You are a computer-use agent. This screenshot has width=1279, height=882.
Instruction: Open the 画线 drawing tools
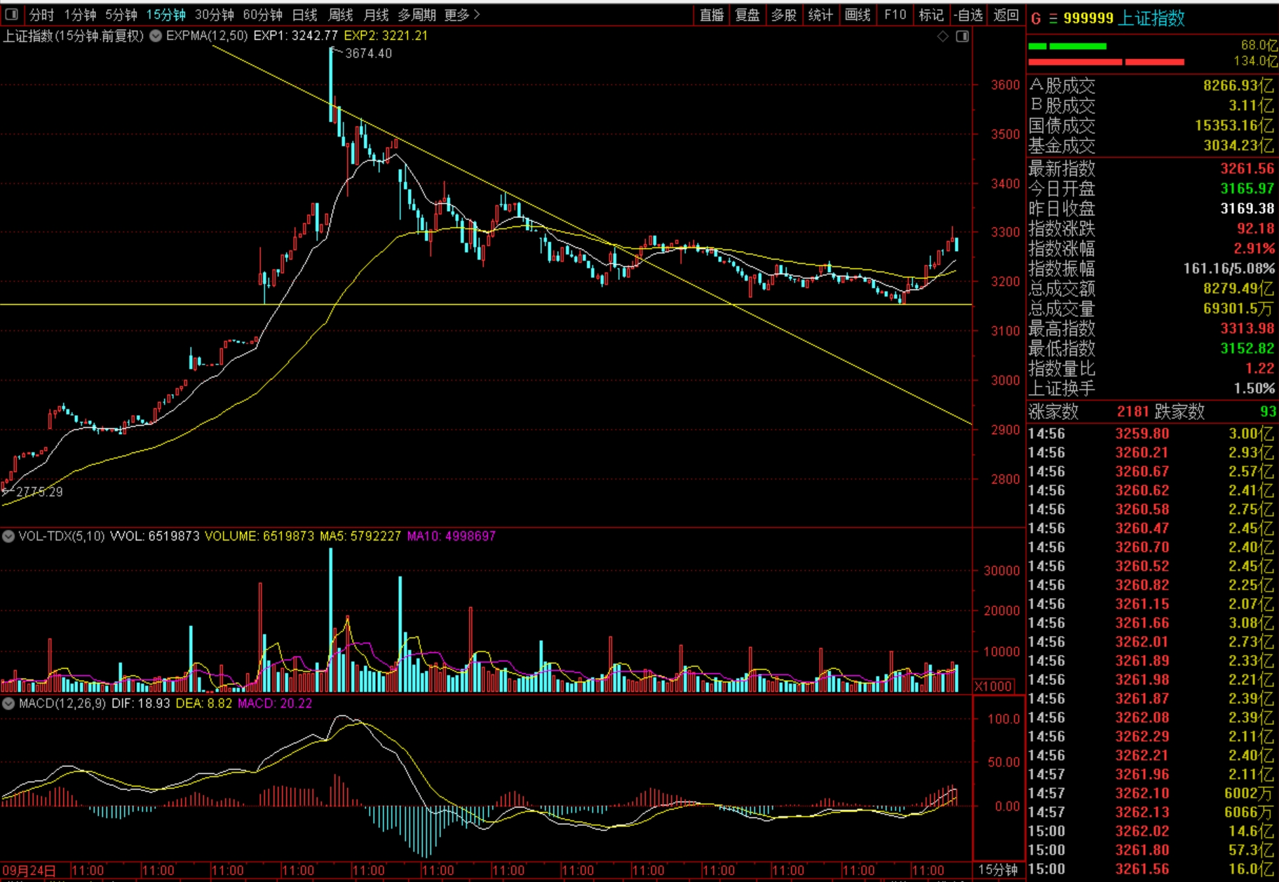pos(858,15)
